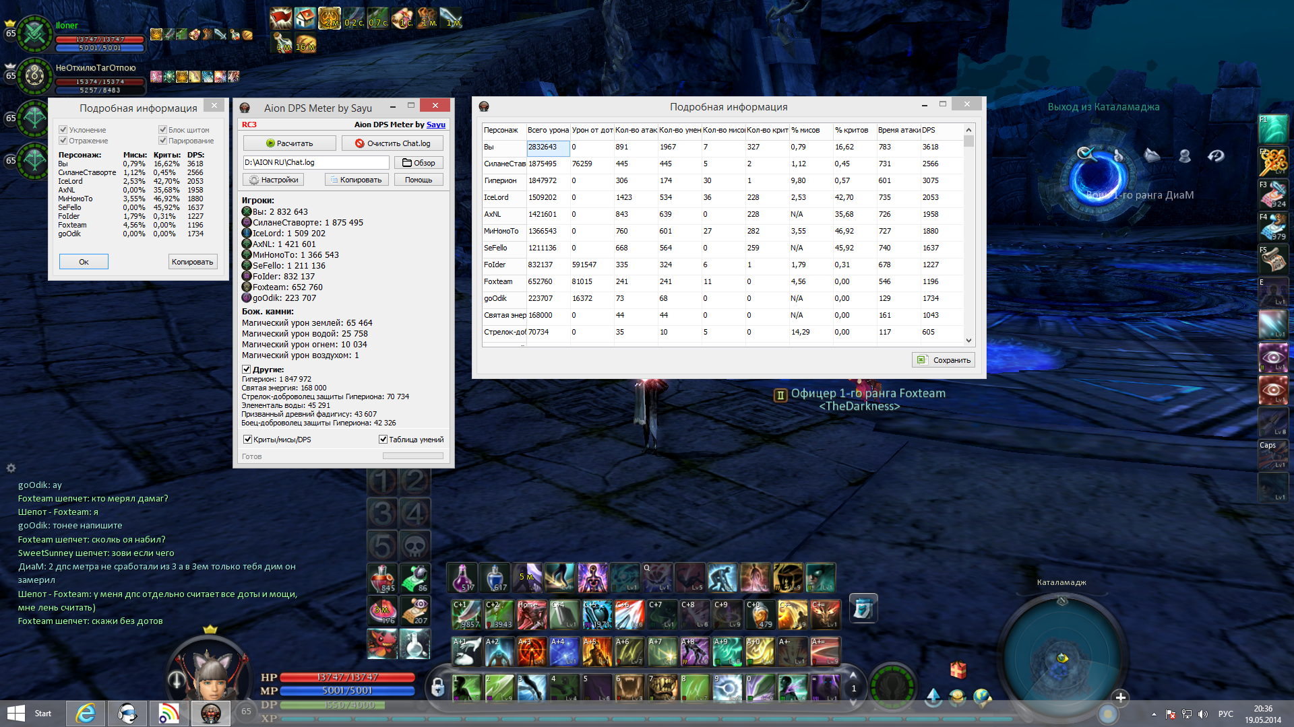Click the minimap plus zoom button
Viewport: 1294px width, 727px height.
click(x=1120, y=697)
